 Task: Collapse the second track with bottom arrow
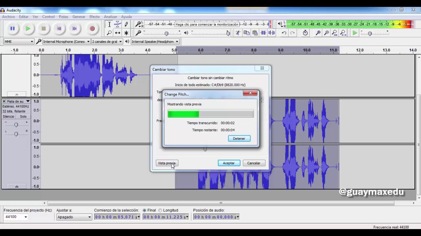pyautogui.click(x=16, y=187)
